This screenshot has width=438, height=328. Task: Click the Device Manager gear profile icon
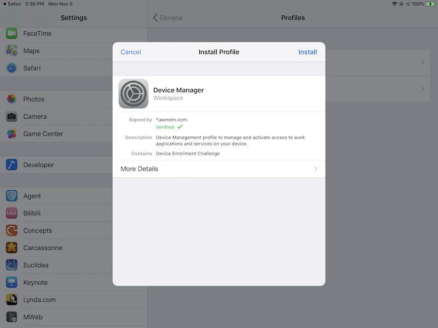(133, 94)
